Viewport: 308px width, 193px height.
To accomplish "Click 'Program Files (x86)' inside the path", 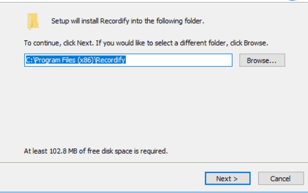I will pos(64,60).
